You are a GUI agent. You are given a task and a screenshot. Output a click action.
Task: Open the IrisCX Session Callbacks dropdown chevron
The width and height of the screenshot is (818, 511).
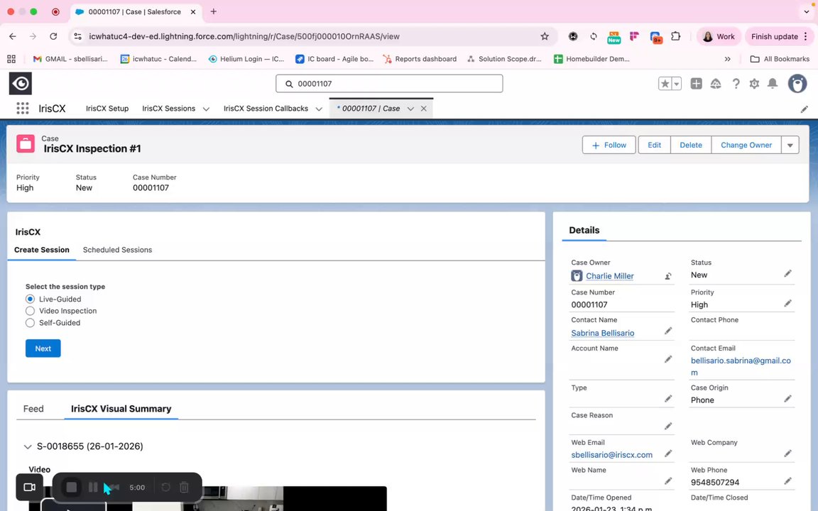pyautogui.click(x=319, y=109)
